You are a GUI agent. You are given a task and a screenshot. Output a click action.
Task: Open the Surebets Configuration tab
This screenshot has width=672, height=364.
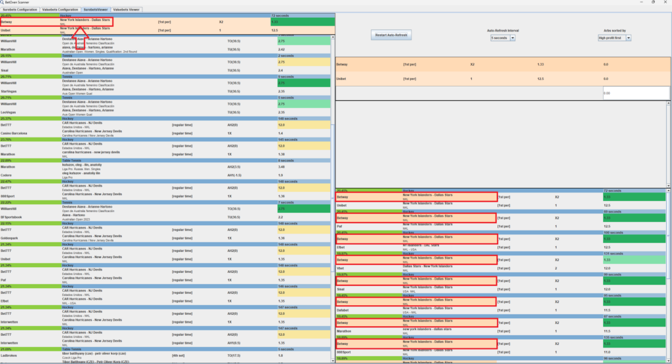coord(20,9)
